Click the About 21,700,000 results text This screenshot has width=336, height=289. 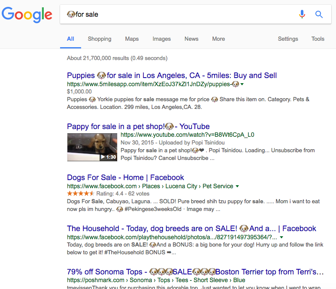117,58
